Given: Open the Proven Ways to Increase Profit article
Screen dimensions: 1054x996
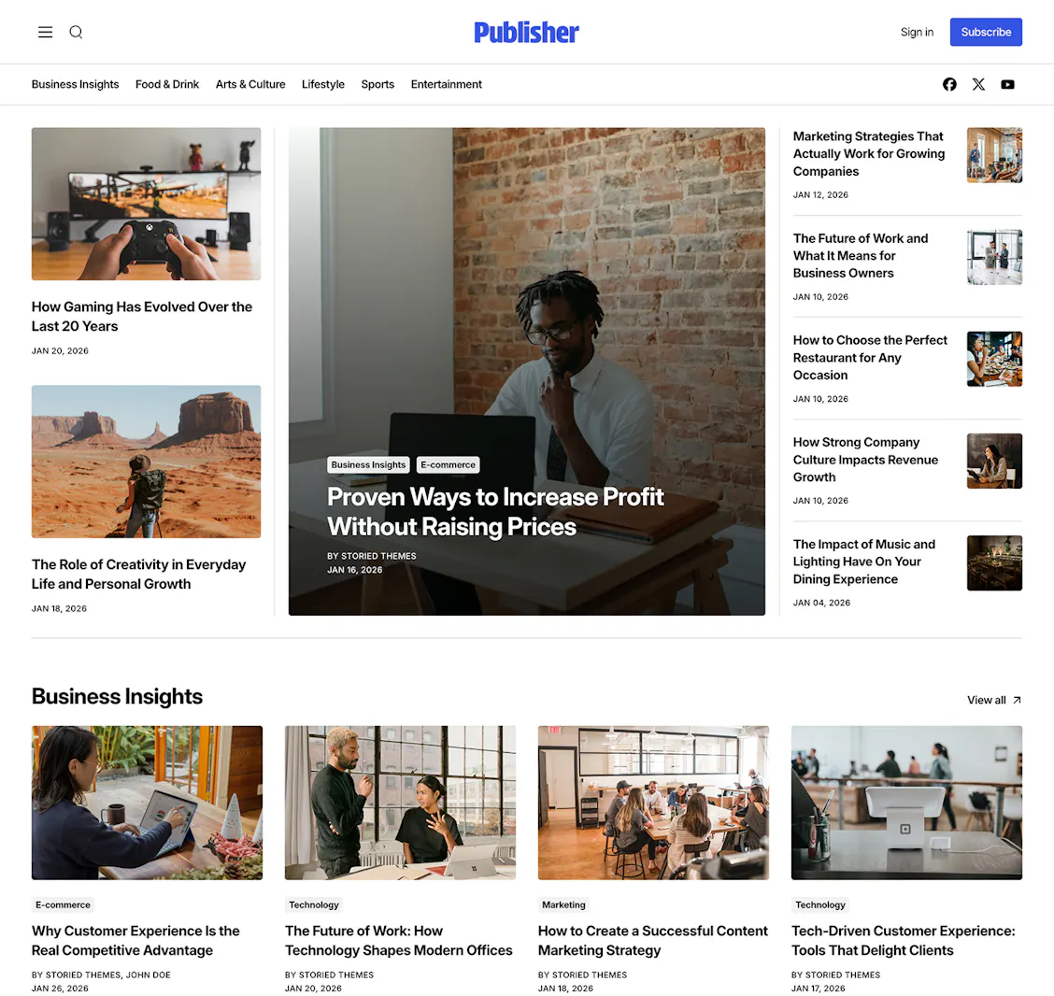Looking at the screenshot, I should (x=495, y=512).
